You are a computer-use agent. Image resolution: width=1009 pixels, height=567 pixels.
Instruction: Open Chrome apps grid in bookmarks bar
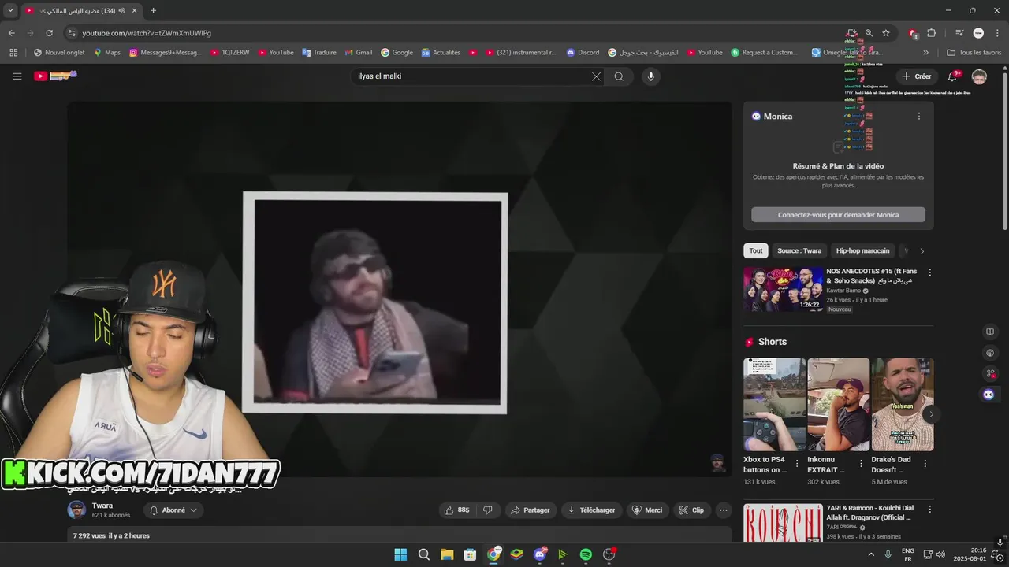click(13, 53)
